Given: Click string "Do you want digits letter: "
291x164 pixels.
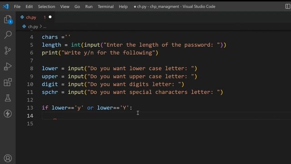Looking at the screenshot, I should click(x=134, y=84).
